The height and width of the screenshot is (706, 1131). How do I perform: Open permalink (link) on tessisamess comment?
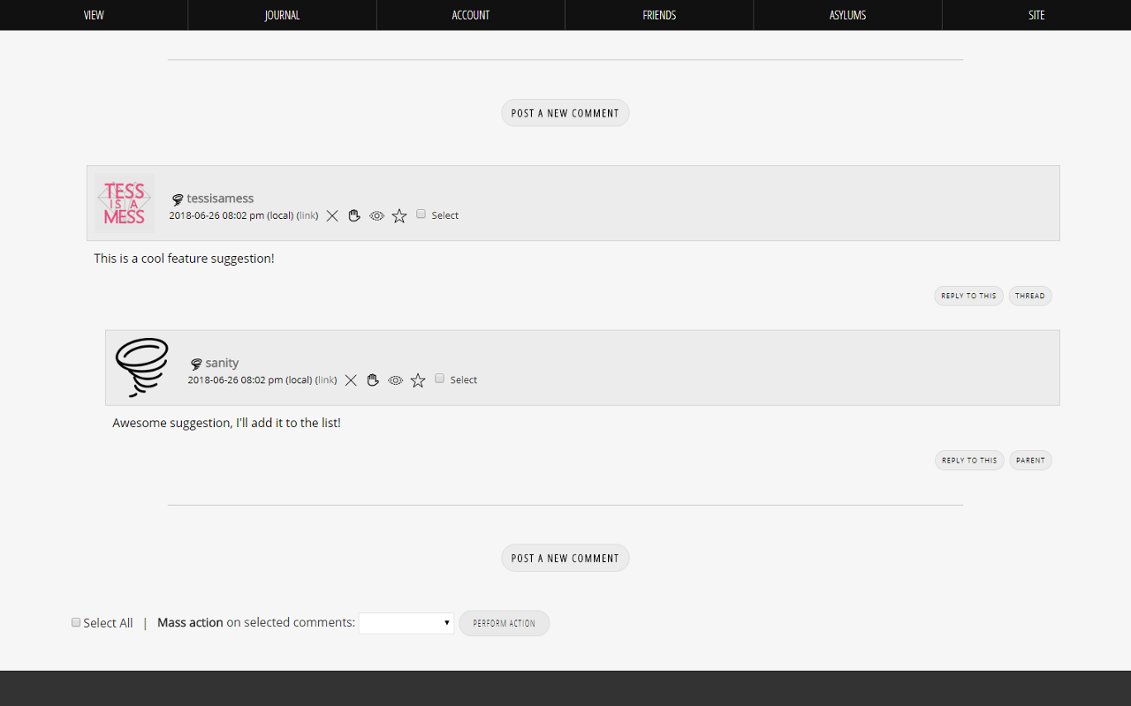pyautogui.click(x=307, y=215)
